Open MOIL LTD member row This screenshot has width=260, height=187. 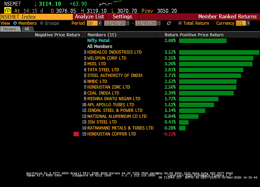pyautogui.click(x=97, y=64)
